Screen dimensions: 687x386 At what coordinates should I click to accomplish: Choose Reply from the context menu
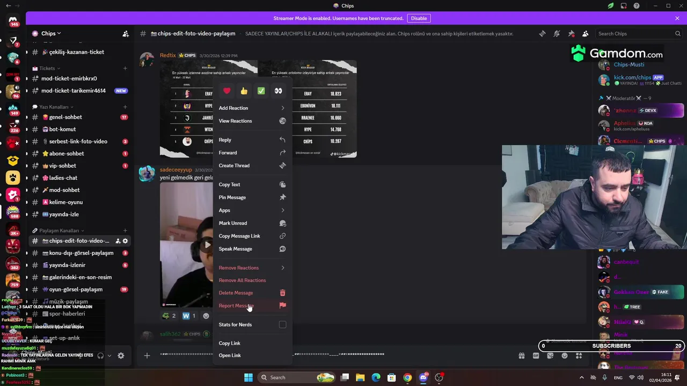(252, 140)
